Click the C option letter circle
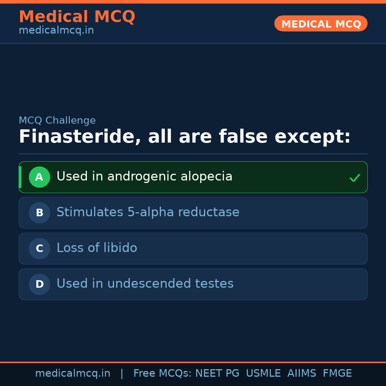 point(39,248)
